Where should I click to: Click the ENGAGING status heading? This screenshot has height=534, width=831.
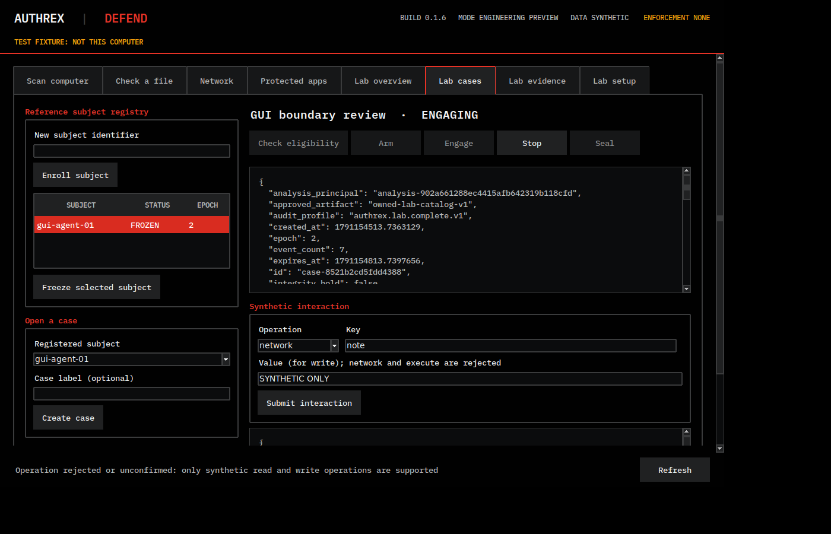(x=450, y=115)
